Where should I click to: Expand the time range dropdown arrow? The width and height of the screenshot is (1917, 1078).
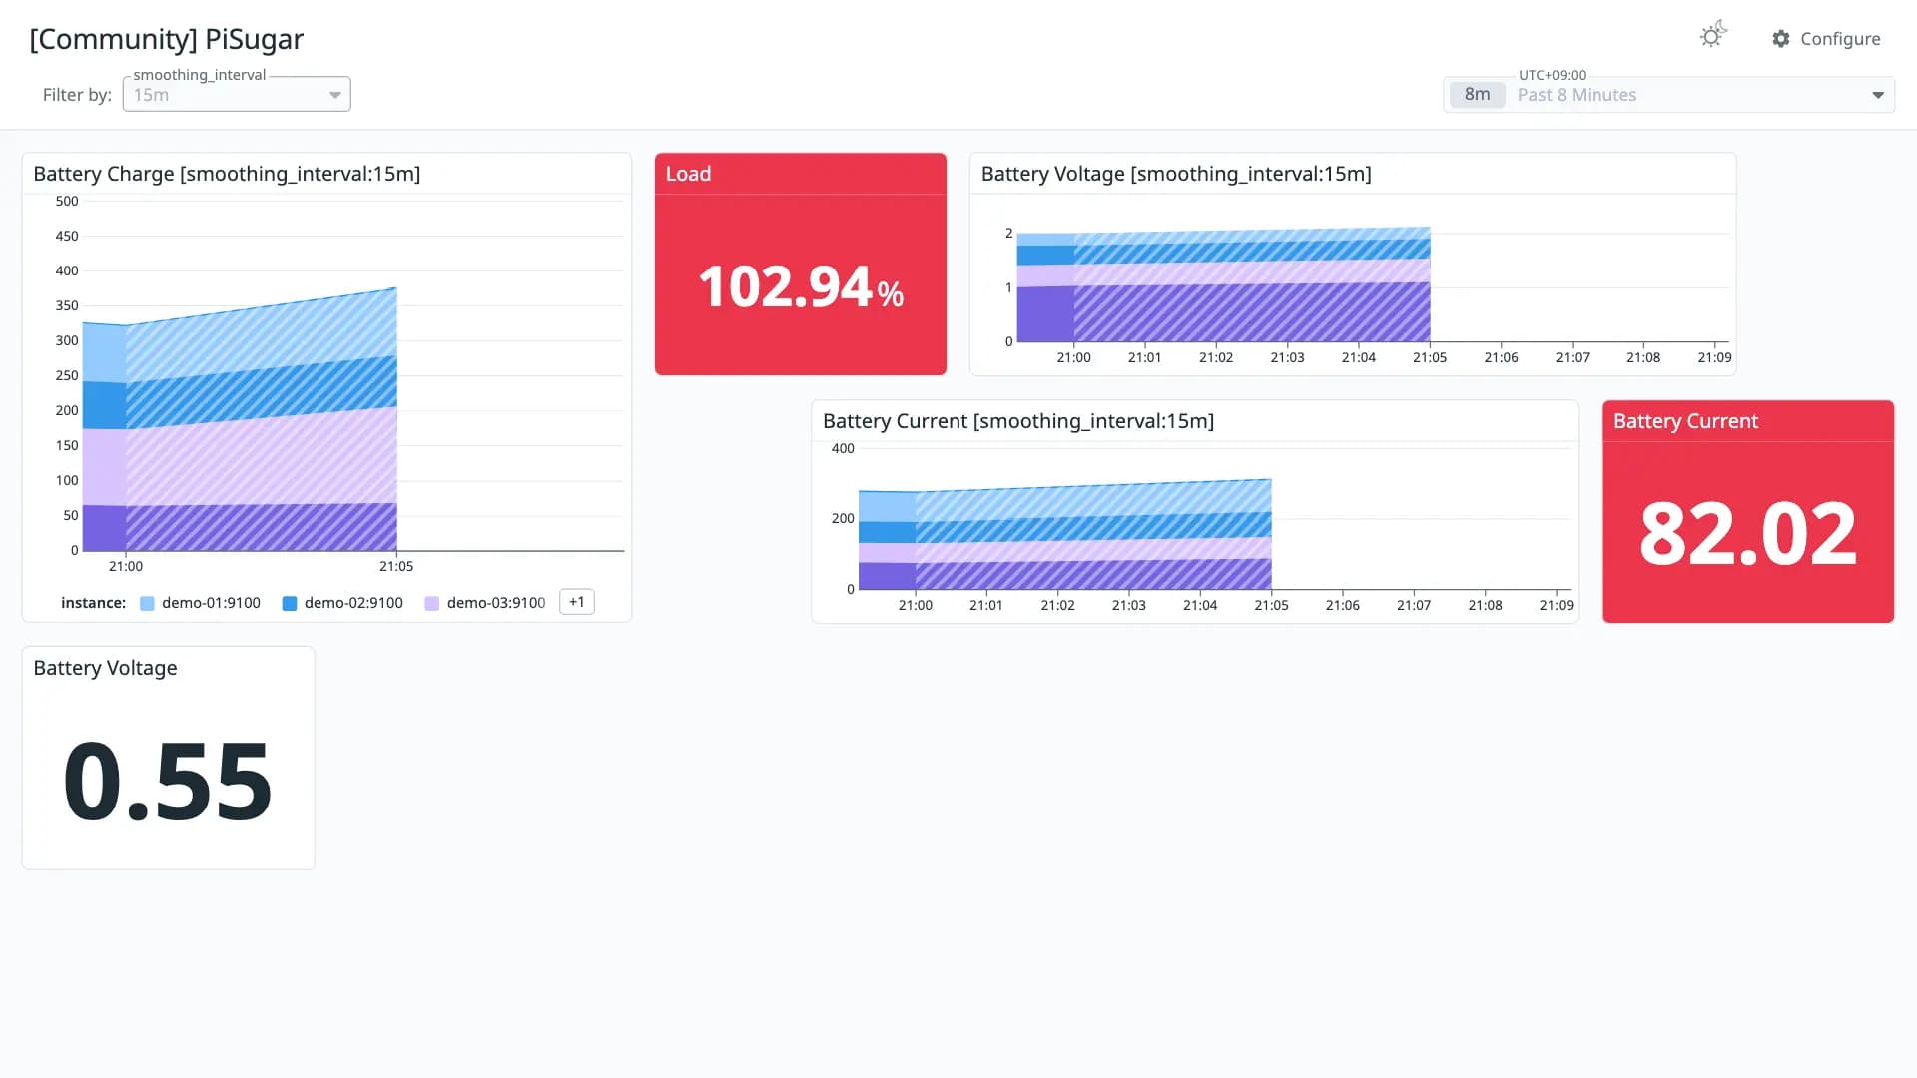click(x=1878, y=95)
